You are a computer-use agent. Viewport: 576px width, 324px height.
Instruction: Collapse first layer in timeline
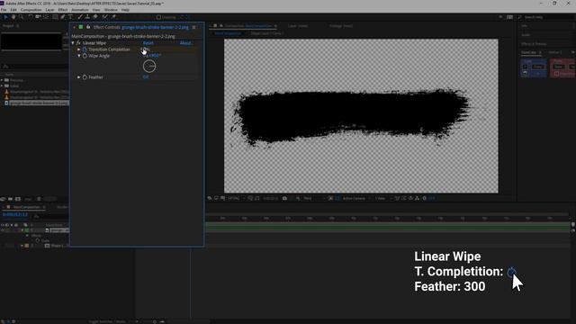coord(22,230)
